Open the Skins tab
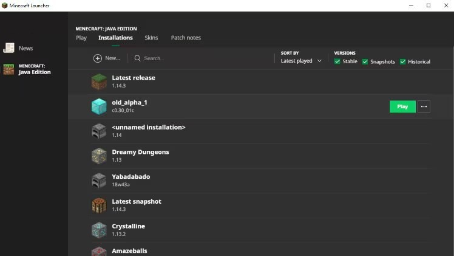This screenshot has height=256, width=454. pos(151,38)
